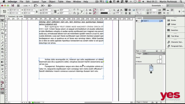Select the Eyedropper tool
Screen dimensions: 185x104
pos(2,72)
